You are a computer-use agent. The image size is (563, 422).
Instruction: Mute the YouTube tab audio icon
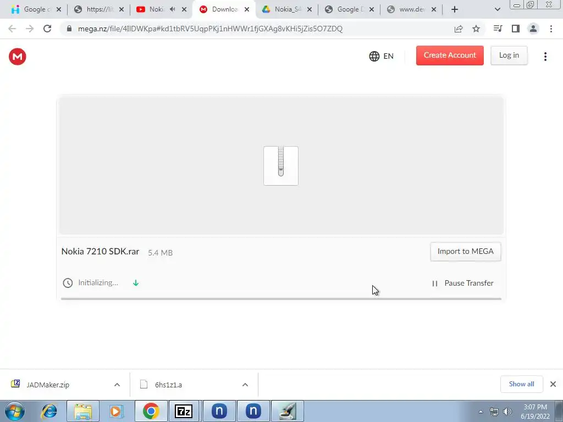[172, 9]
